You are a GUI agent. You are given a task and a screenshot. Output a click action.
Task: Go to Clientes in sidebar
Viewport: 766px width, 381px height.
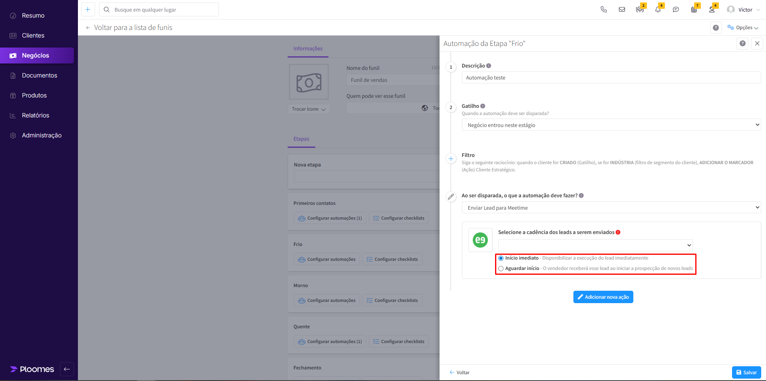pyautogui.click(x=33, y=36)
